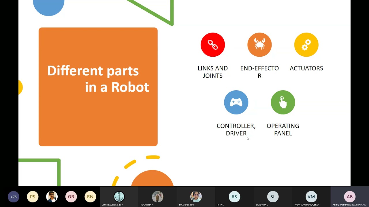Image resolution: width=369 pixels, height=207 pixels.
Task: Select Ashiq Rahman Anwar Batcha AB avatar
Action: point(350,197)
